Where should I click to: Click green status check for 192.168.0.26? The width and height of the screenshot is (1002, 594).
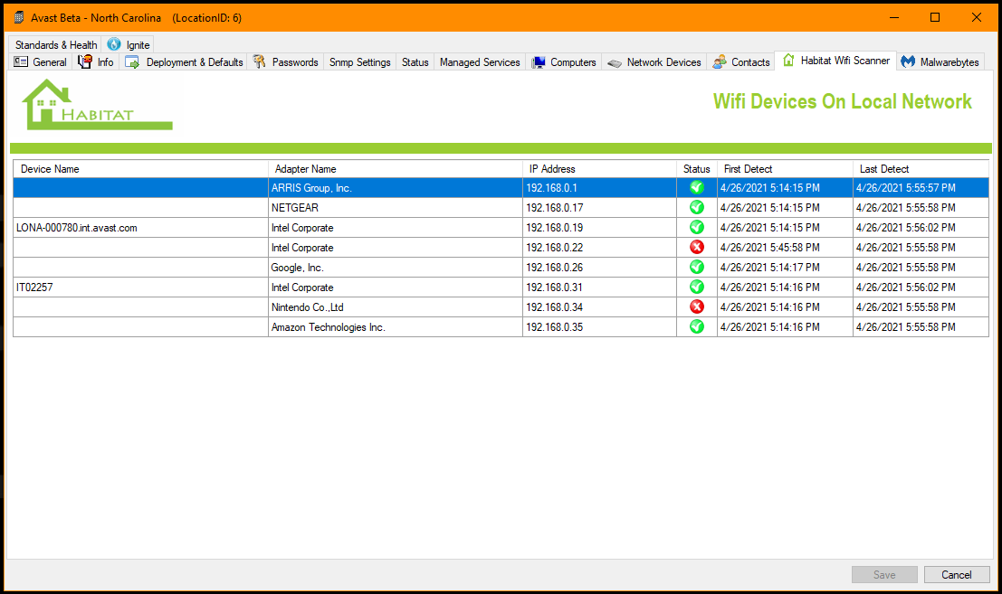[x=697, y=267]
